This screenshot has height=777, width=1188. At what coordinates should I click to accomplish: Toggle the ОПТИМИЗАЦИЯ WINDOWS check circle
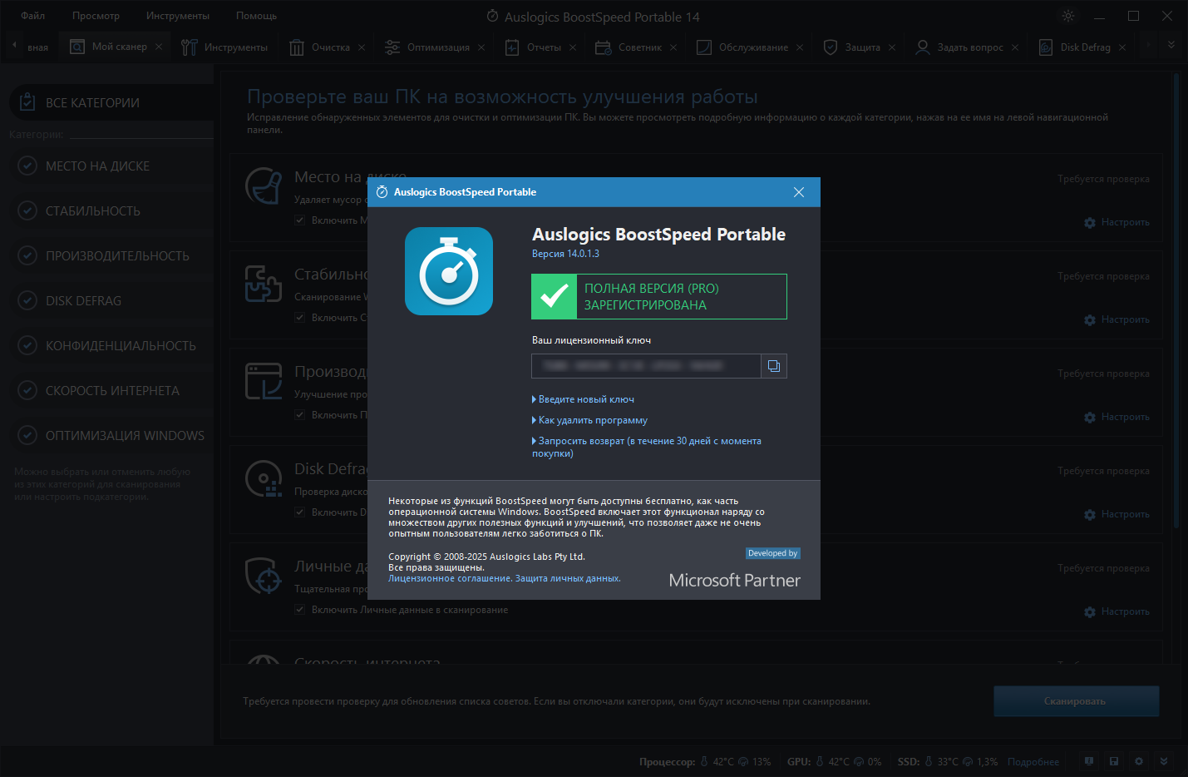pyautogui.click(x=27, y=435)
